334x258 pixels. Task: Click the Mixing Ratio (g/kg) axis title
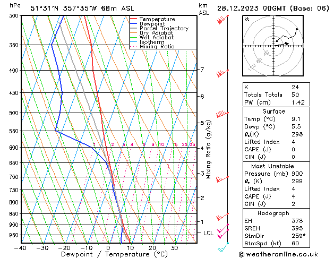[208, 149]
